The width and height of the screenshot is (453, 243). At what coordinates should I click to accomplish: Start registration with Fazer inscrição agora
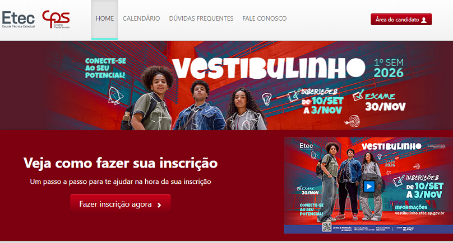121,204
